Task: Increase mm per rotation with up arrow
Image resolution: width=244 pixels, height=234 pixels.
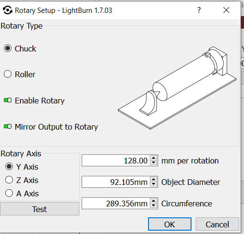Action: (153, 158)
